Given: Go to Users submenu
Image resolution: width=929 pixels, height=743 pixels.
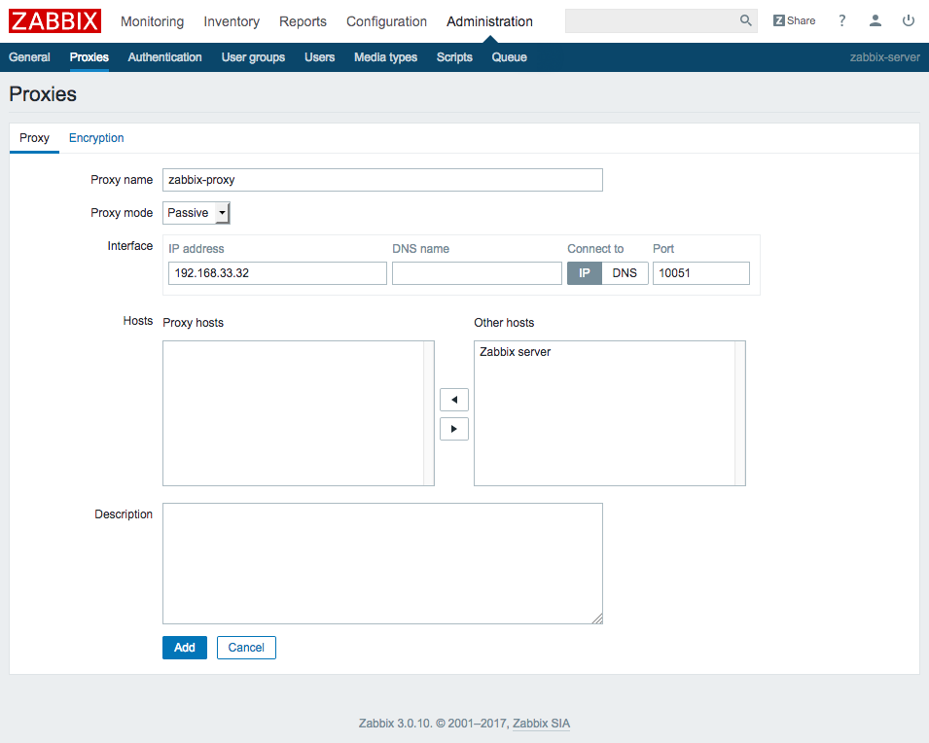Looking at the screenshot, I should pos(319,57).
